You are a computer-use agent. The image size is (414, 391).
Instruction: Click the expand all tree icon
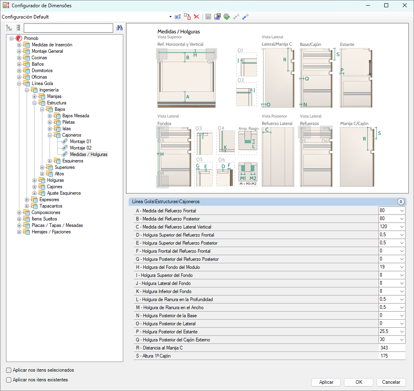point(9,28)
